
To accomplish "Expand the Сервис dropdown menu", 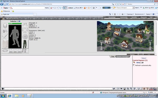I will [x=149, y=14].
